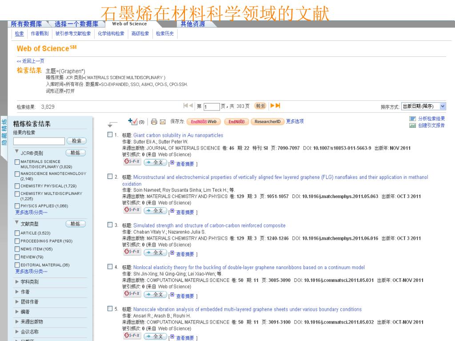Open 化学结构检索 menu item

point(111,34)
